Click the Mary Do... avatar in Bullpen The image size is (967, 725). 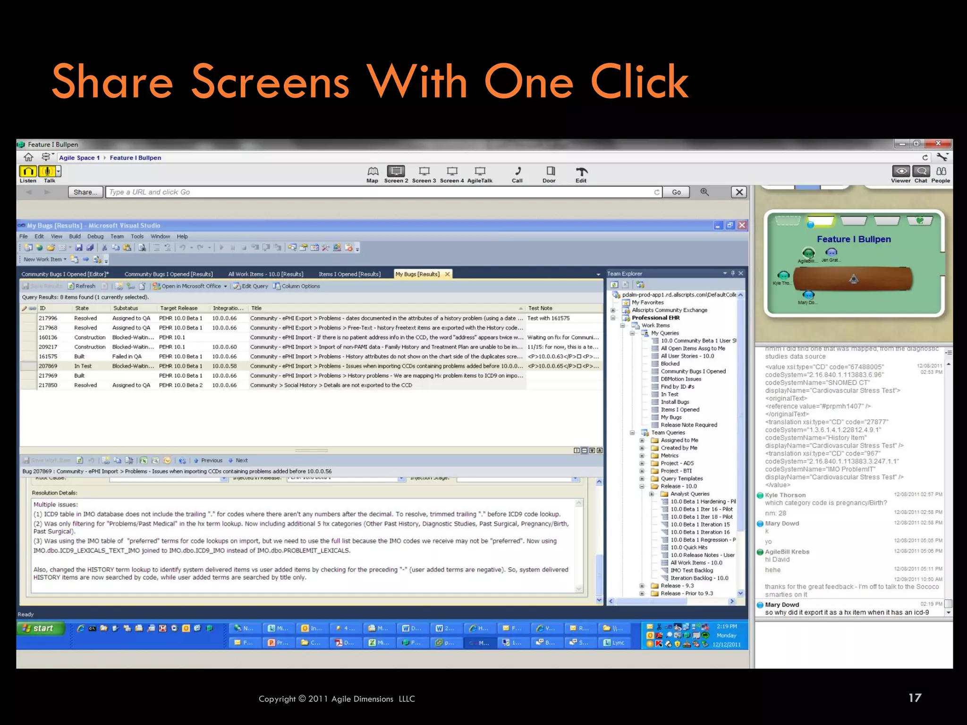(x=808, y=296)
